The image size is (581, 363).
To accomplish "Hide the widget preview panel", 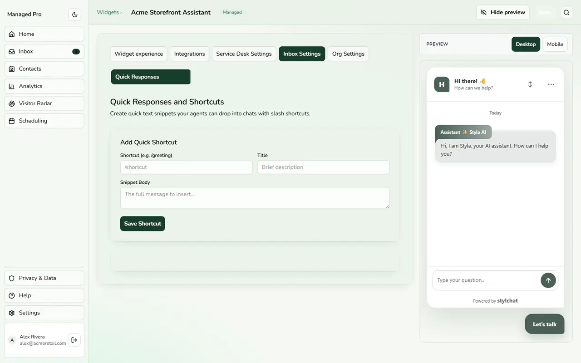I will 503,12.
